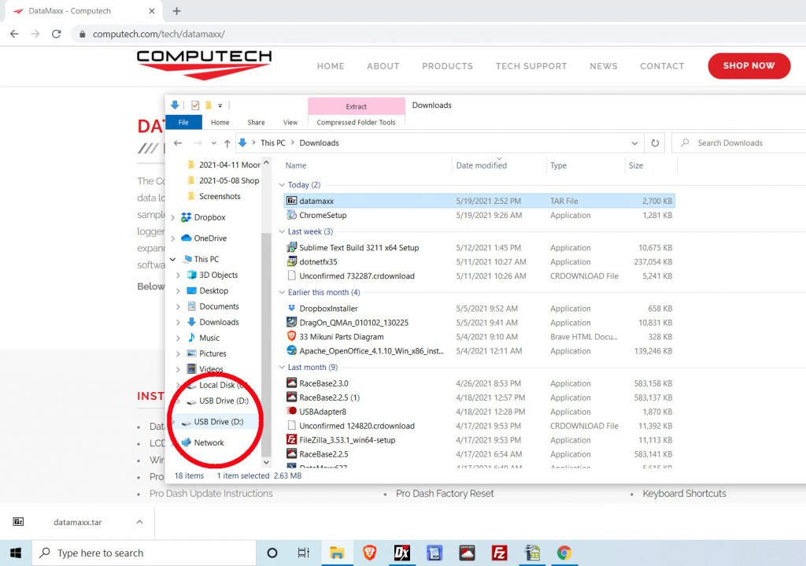Open the Pro Dash Update Instructions link
This screenshot has height=566, width=806.
click(x=211, y=494)
